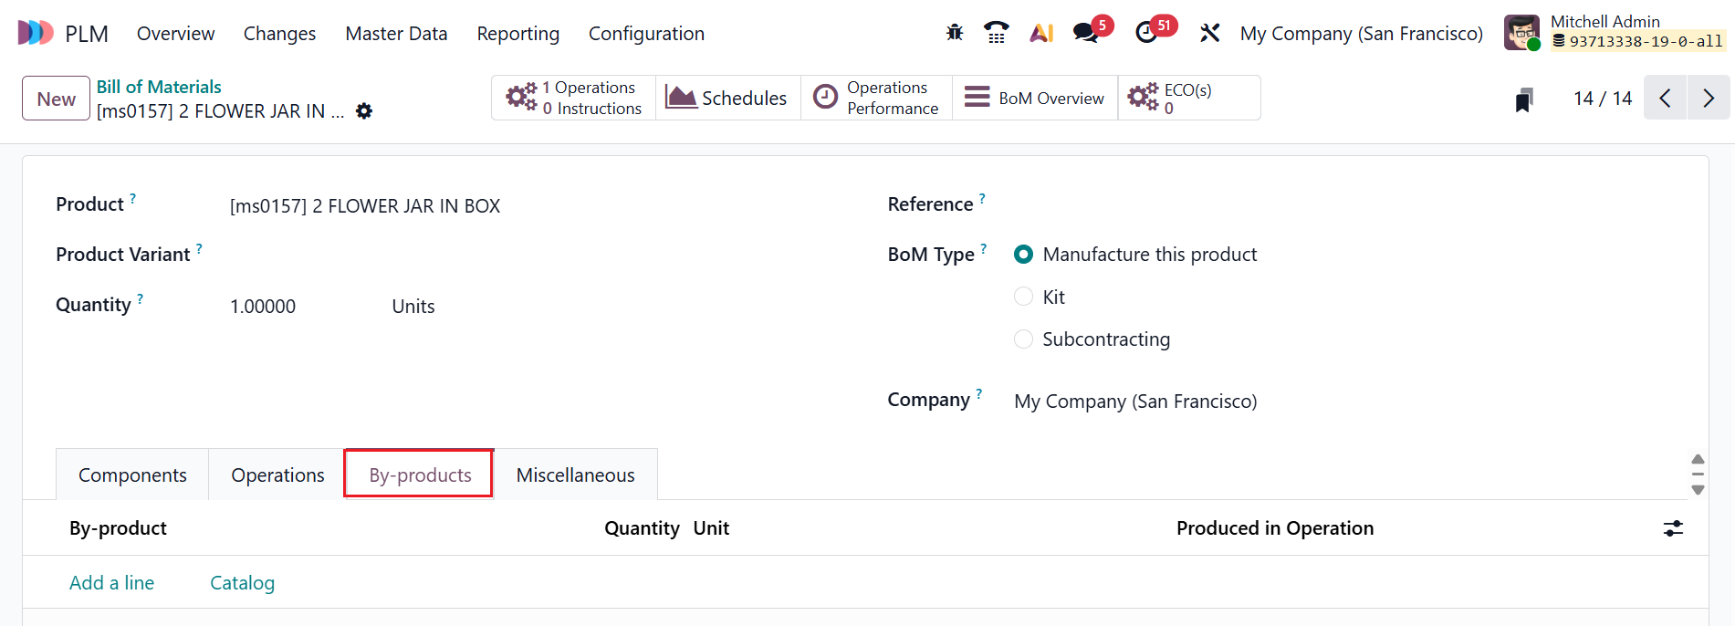Open the Reporting menu
Image resolution: width=1735 pixels, height=626 pixels.
click(517, 33)
